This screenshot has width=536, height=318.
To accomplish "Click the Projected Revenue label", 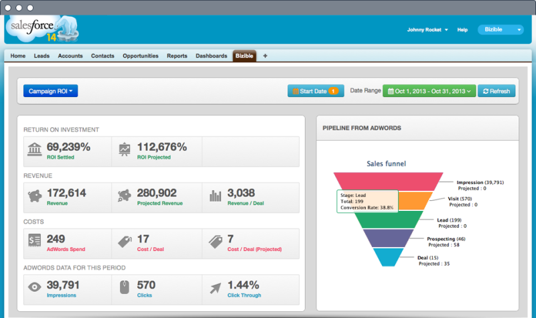I will click(160, 204).
